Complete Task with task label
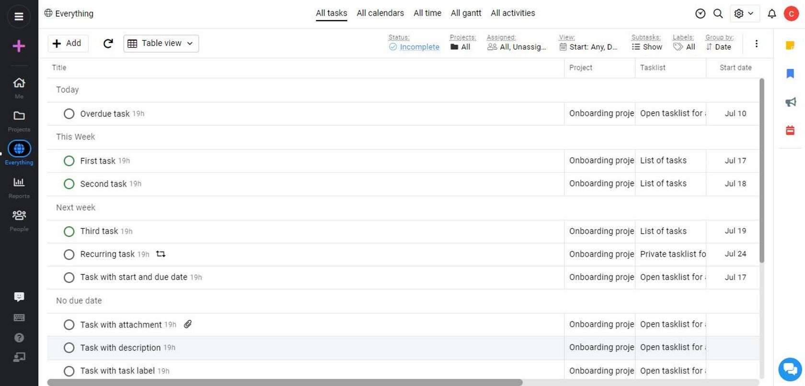This screenshot has width=805, height=386. pos(69,371)
